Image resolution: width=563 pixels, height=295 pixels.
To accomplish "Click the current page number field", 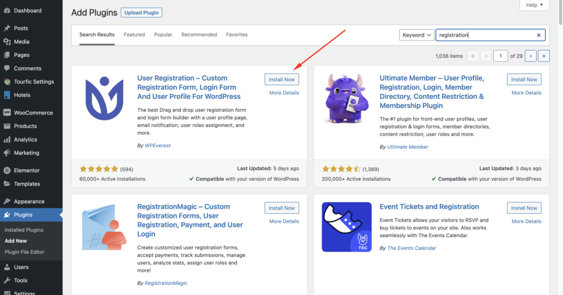I will pyautogui.click(x=500, y=56).
